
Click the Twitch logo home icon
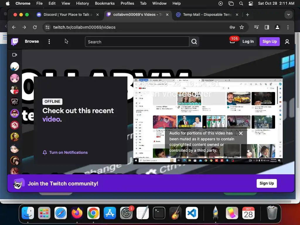coord(15,42)
